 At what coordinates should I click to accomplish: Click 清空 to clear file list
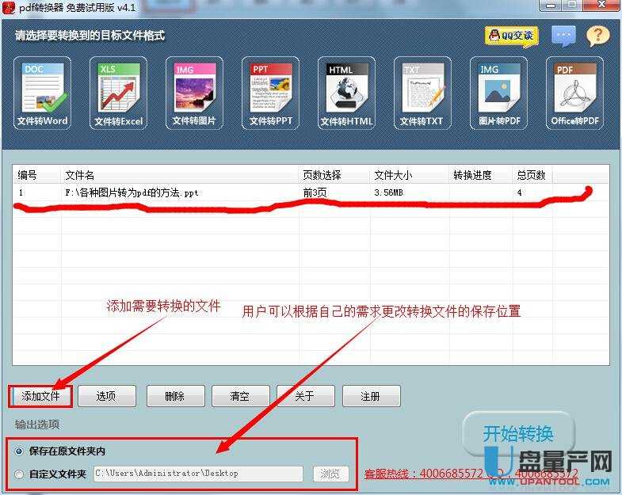point(240,396)
